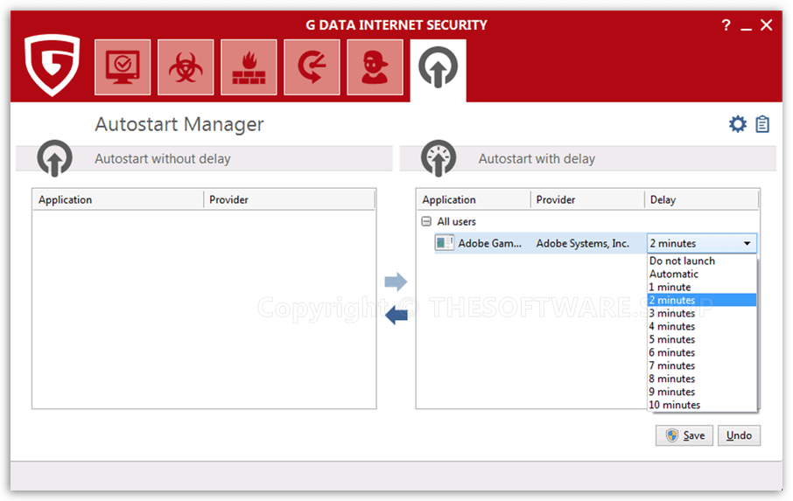Screen dimensions: 793x501
Task: Collapse the All users tree node
Action: coord(426,221)
